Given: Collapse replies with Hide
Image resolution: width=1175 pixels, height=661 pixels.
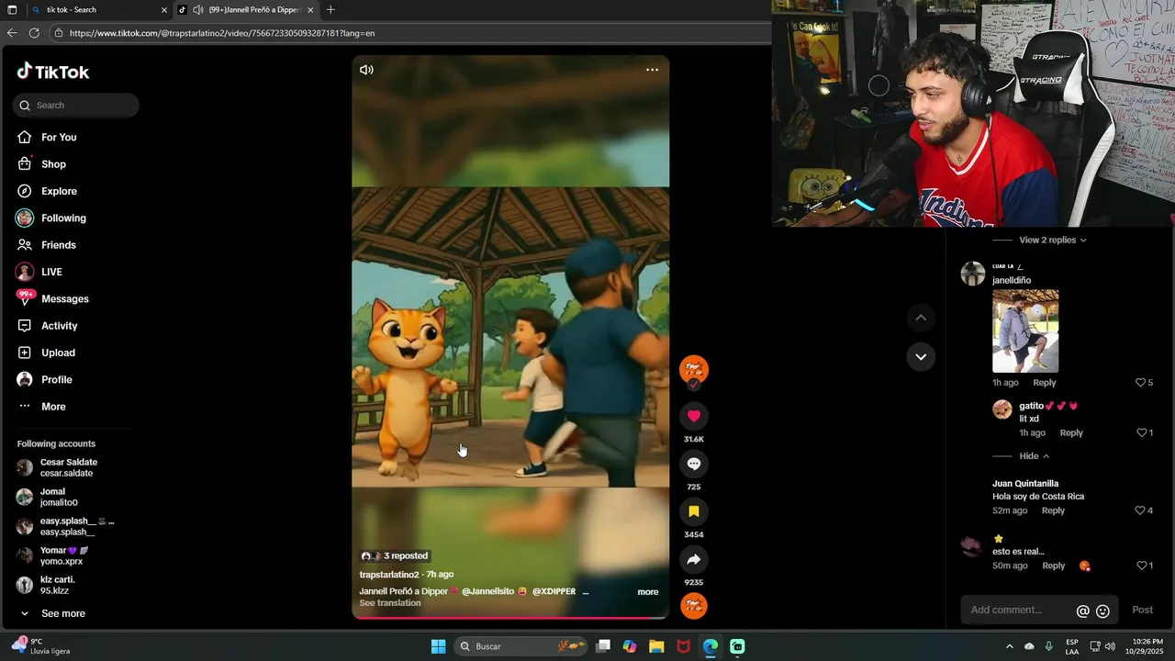Looking at the screenshot, I should tap(1034, 456).
